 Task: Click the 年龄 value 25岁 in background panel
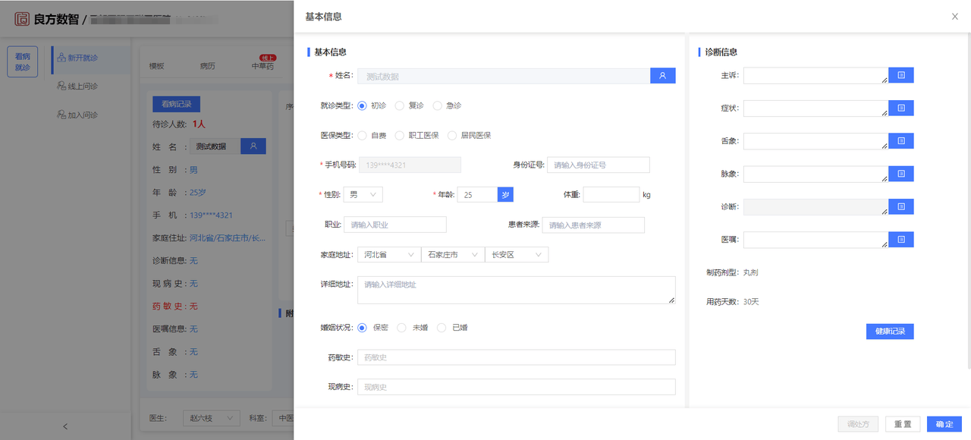pyautogui.click(x=197, y=193)
